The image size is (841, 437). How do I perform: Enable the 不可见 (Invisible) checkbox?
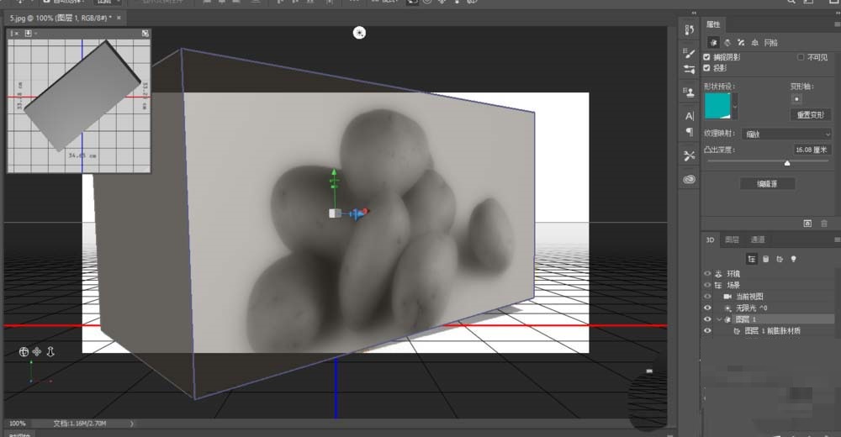point(801,57)
